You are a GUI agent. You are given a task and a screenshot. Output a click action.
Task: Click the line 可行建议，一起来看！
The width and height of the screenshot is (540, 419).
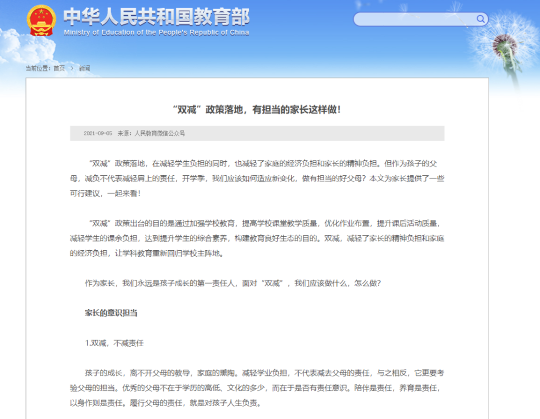pos(105,194)
